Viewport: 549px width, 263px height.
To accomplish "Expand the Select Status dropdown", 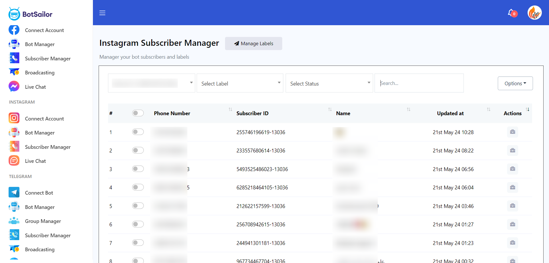I will click(329, 83).
